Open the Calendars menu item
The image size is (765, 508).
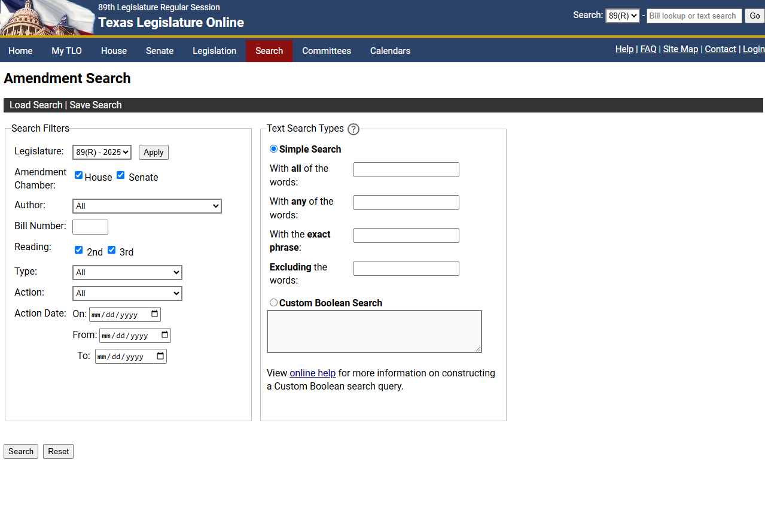[x=390, y=51]
